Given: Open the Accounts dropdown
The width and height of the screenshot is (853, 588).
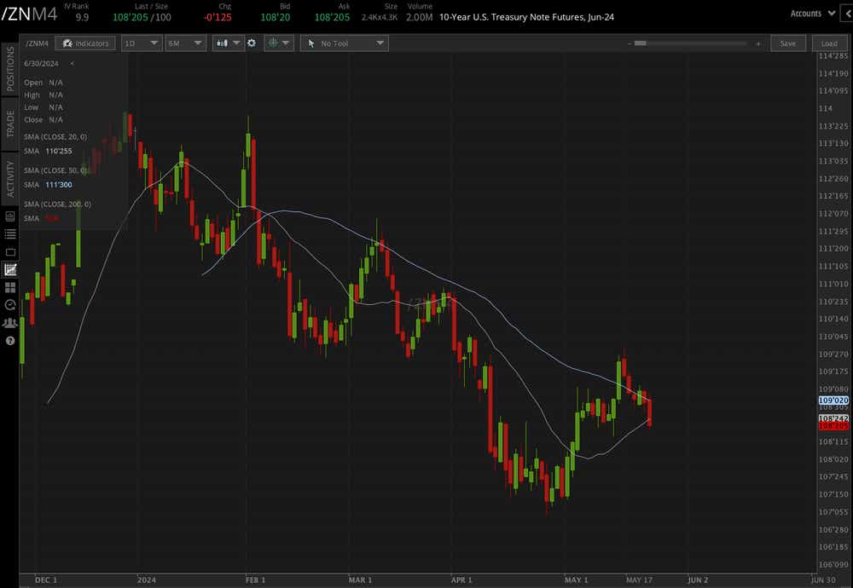Looking at the screenshot, I should 812,14.
